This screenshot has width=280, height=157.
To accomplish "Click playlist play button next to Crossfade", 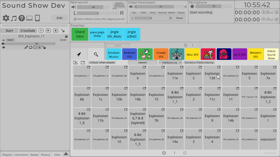I will 41,31.
